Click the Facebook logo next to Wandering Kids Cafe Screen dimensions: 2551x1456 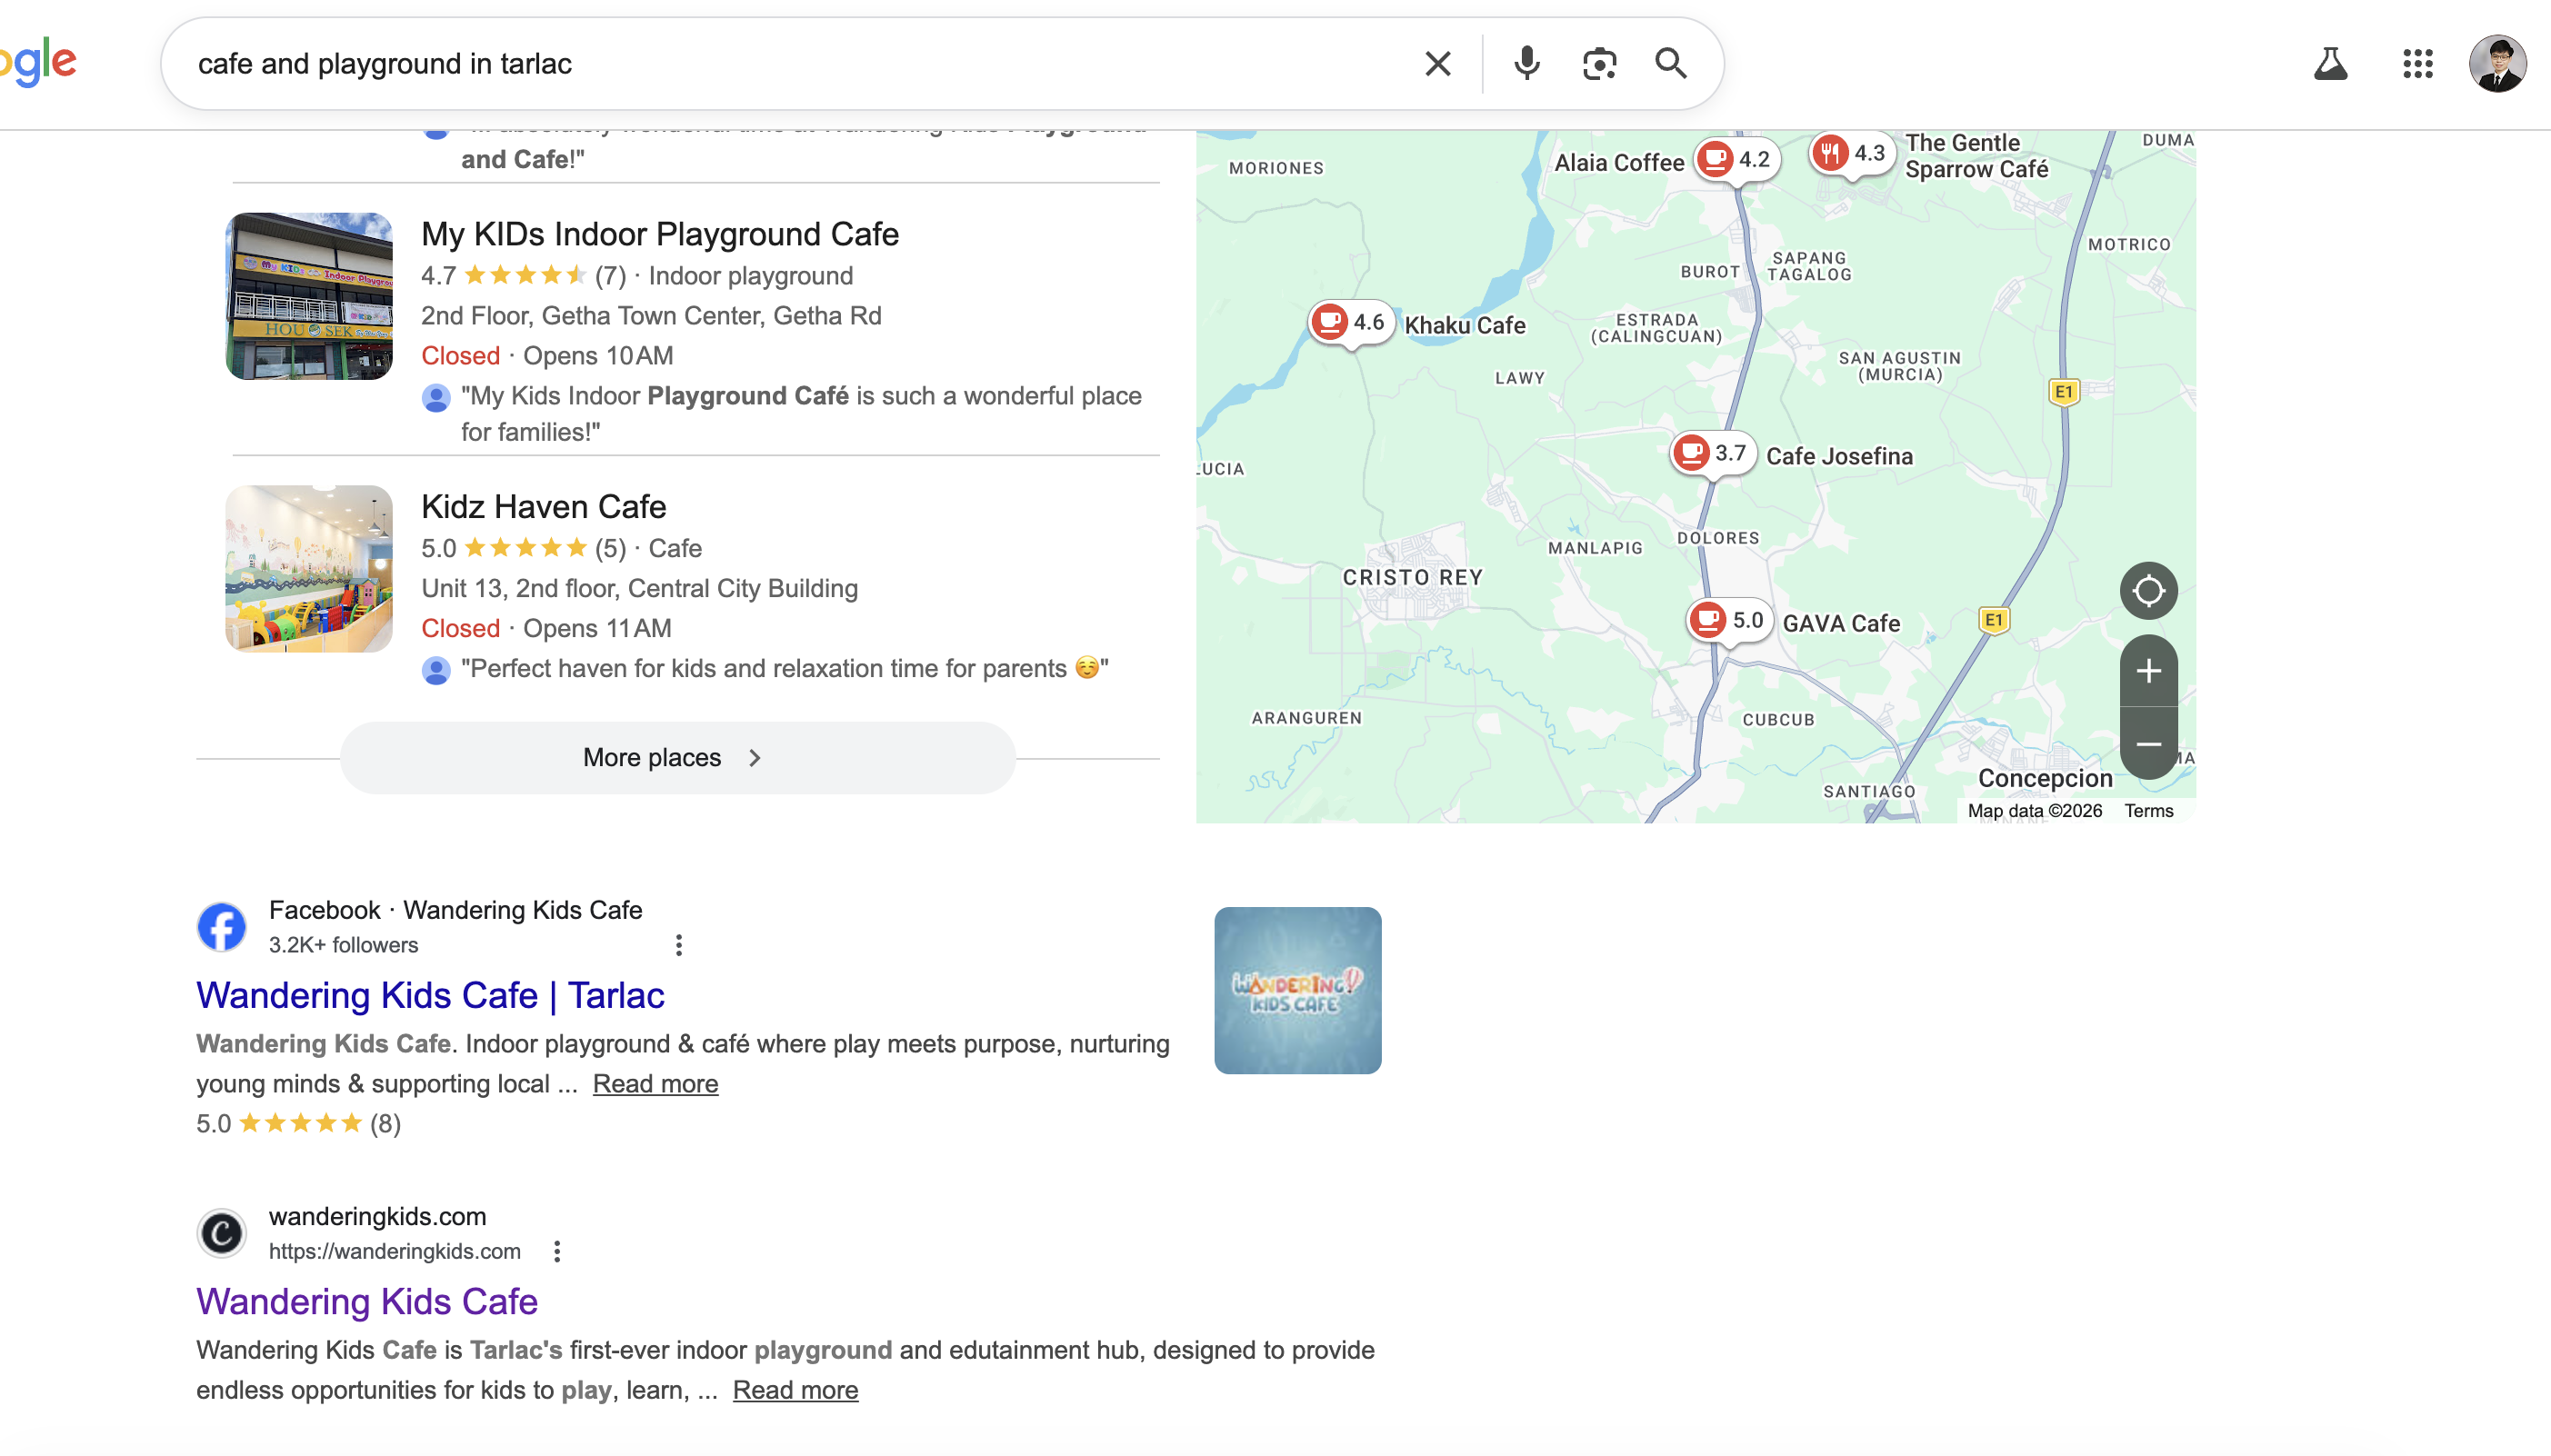pyautogui.click(x=222, y=926)
